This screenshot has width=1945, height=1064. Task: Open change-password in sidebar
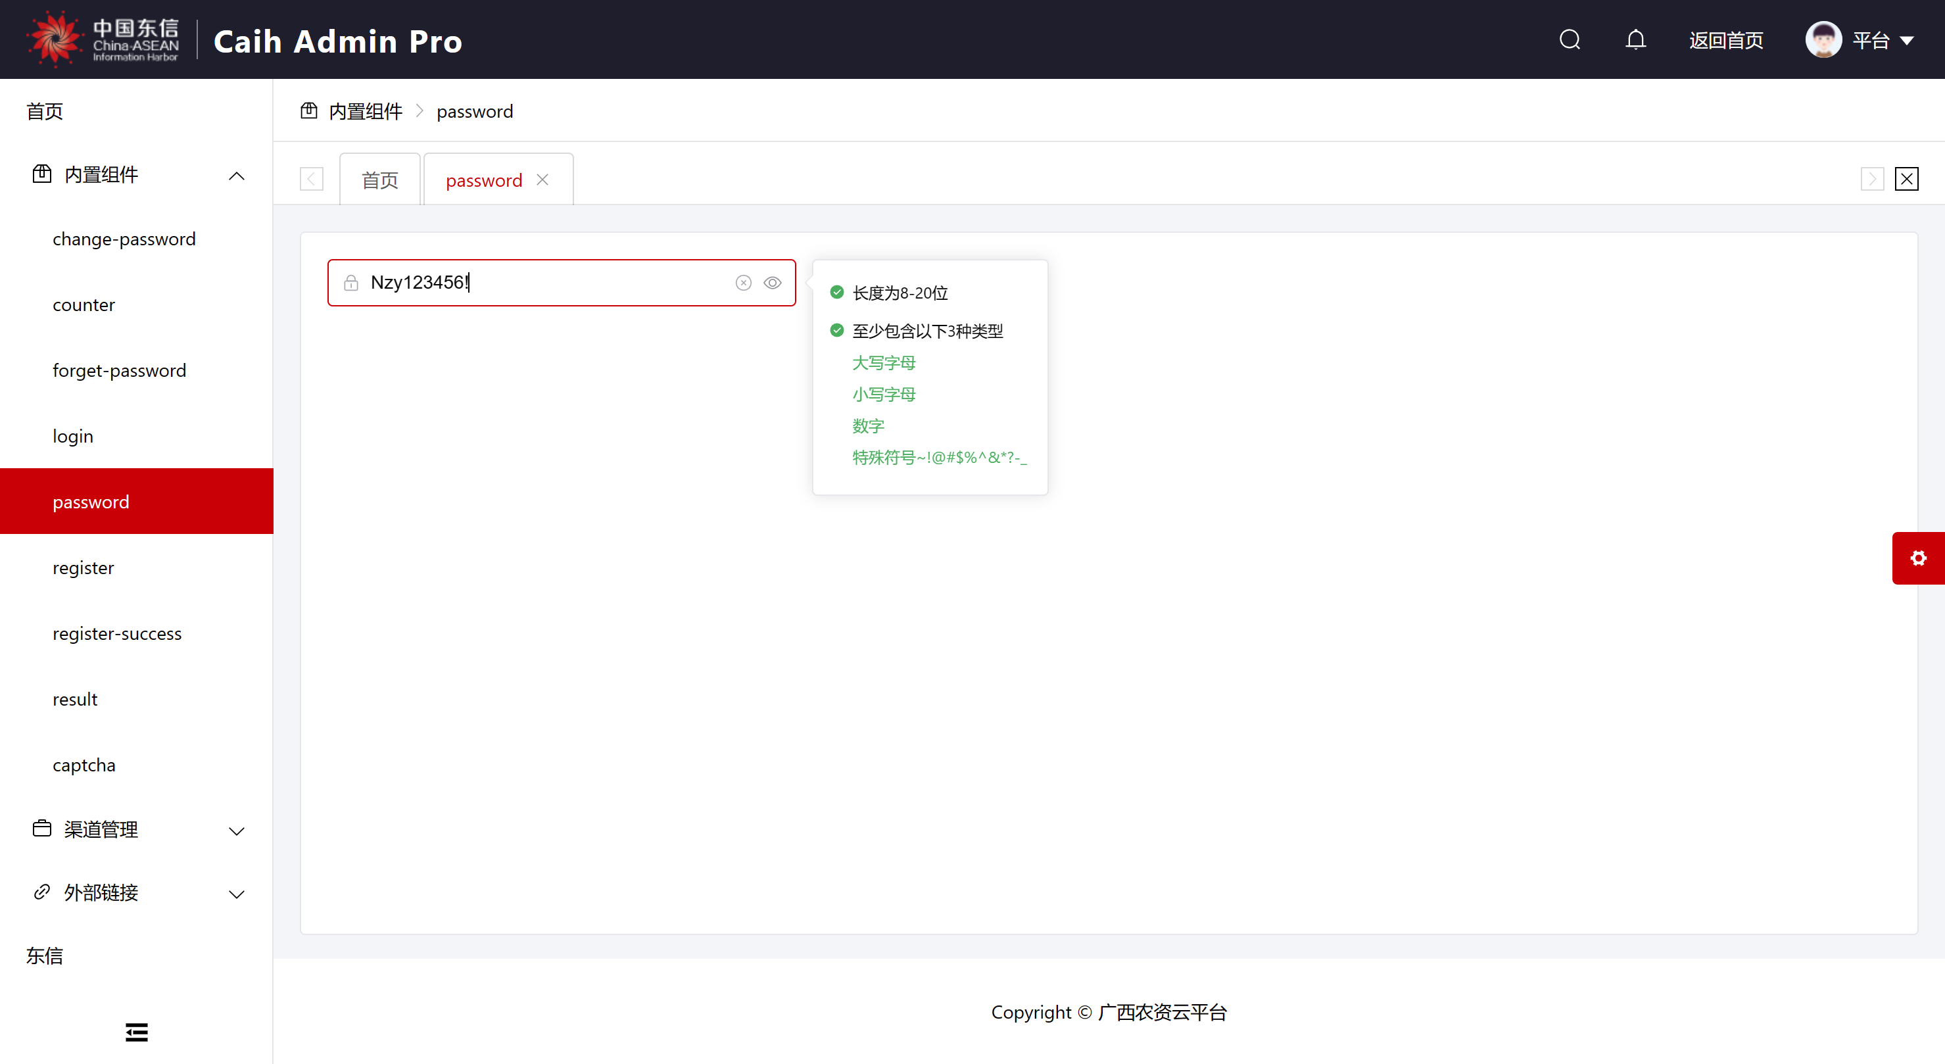[x=124, y=239]
